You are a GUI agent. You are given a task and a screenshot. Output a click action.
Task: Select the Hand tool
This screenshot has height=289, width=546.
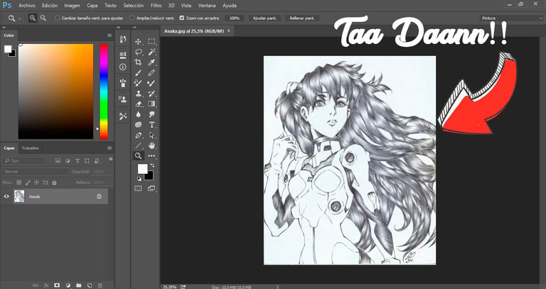(x=151, y=146)
